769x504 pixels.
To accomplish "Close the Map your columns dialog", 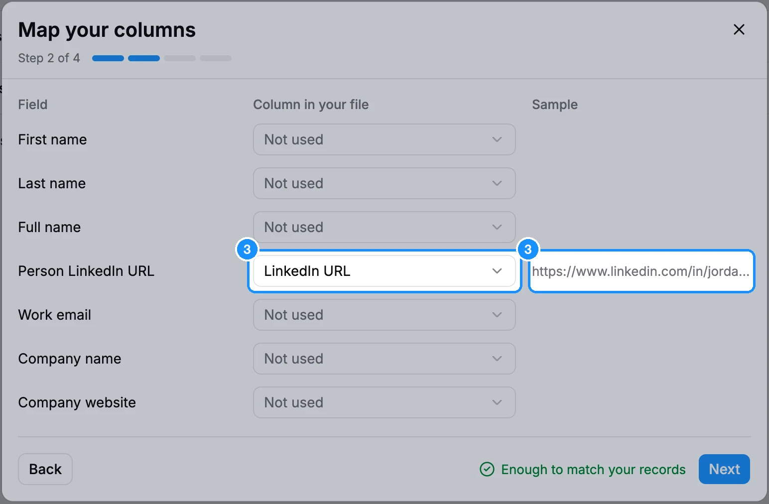I will point(739,29).
